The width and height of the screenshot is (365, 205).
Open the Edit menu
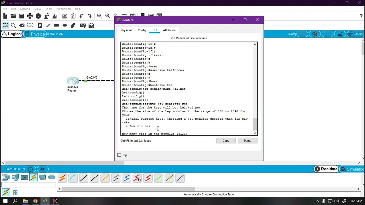pos(13,9)
